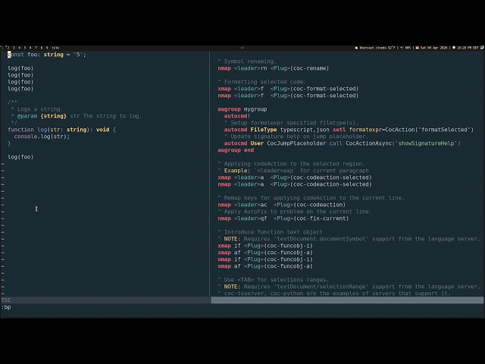Click 'xmap <leader>f <Plug>(coc-format-selected)' line
This screenshot has height=364, width=485.
click(288, 89)
